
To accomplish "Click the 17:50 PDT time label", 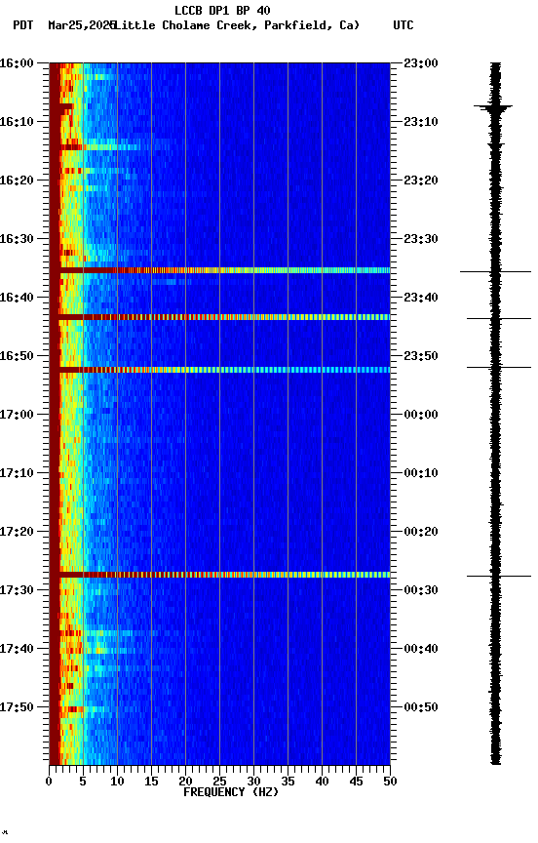I will 17,707.
